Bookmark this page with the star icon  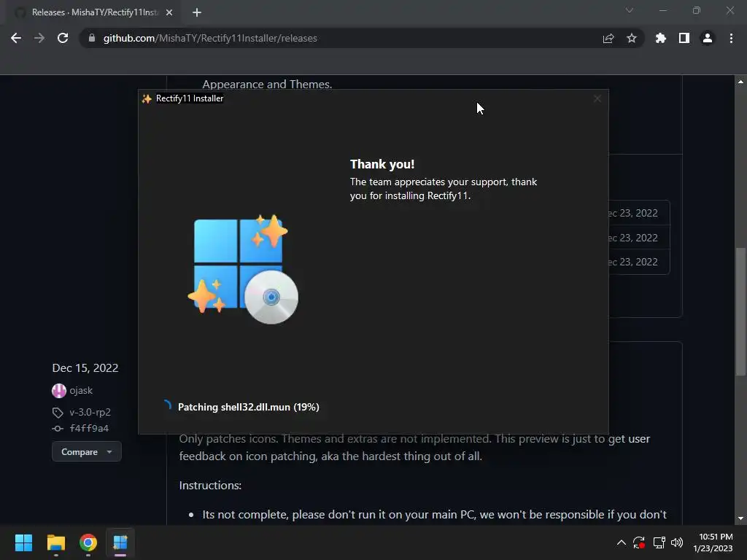pyautogui.click(x=632, y=38)
